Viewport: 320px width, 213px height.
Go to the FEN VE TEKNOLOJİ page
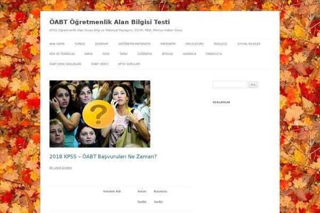(62, 54)
